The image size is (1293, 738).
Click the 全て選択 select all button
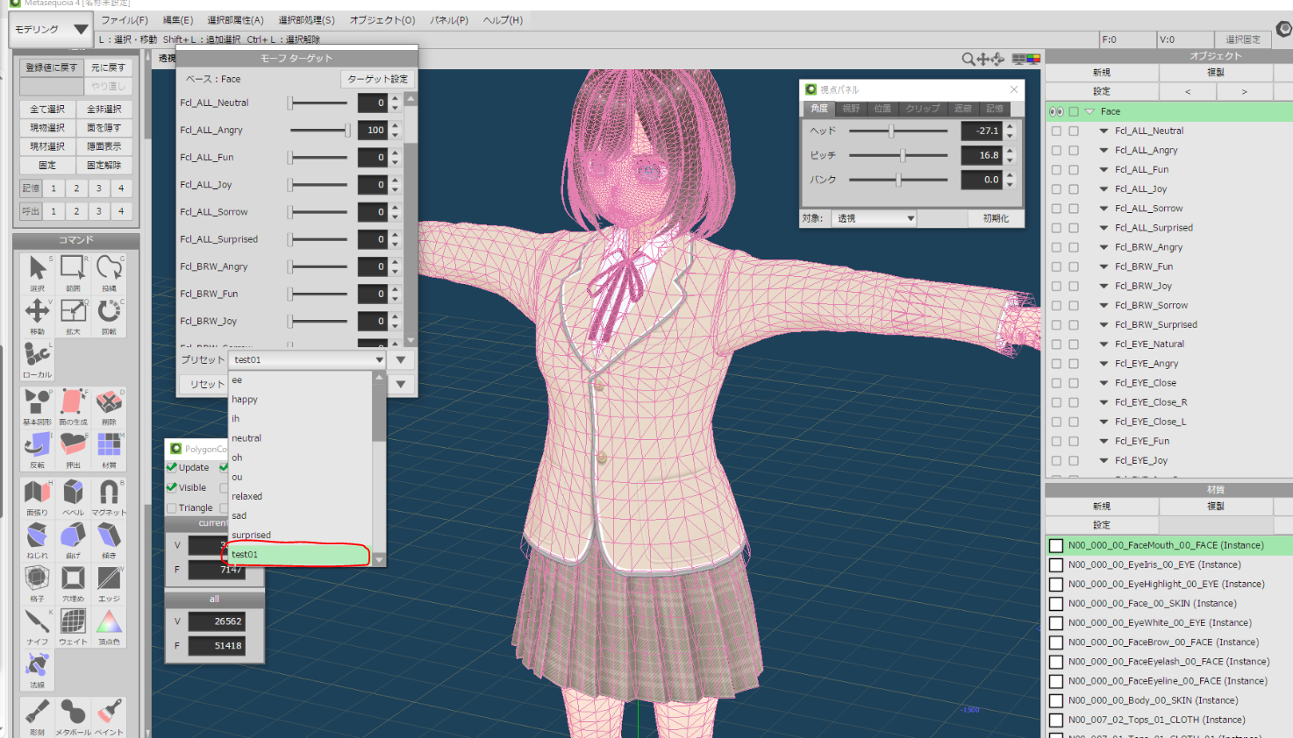pos(47,110)
